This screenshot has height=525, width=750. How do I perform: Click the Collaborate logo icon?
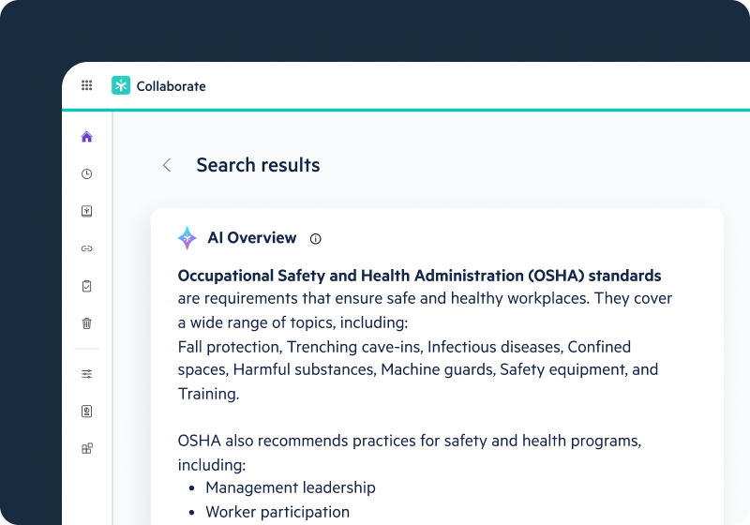121,85
